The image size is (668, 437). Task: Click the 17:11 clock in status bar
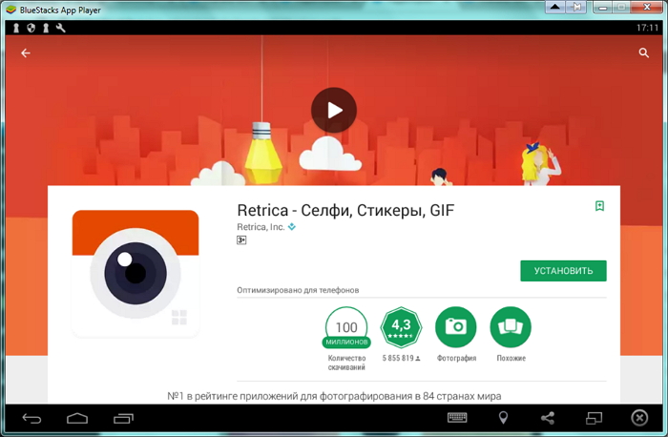click(x=647, y=28)
